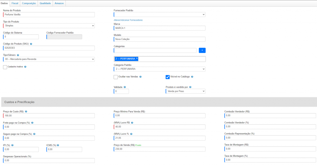Open help icon for Código do Produto (SKU)
Image resolution: width=317 pixels, height=166 pixels.
(31, 44)
